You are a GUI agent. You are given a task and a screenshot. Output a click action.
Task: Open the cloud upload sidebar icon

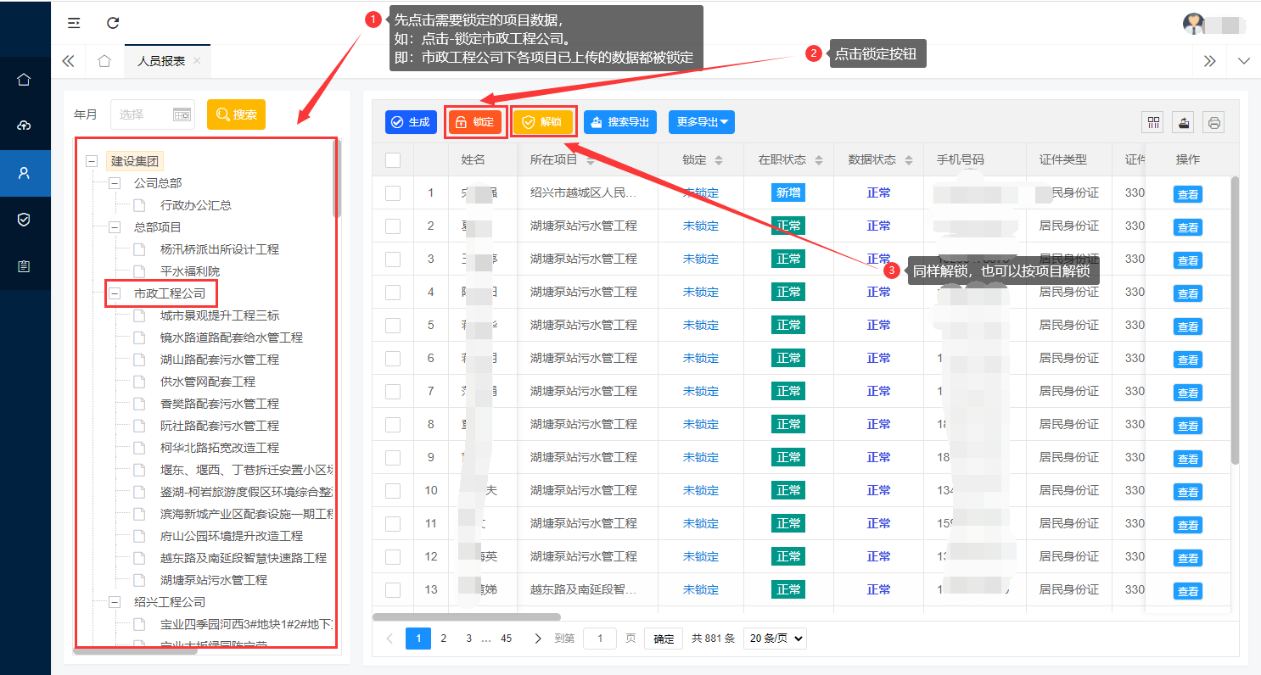24,126
